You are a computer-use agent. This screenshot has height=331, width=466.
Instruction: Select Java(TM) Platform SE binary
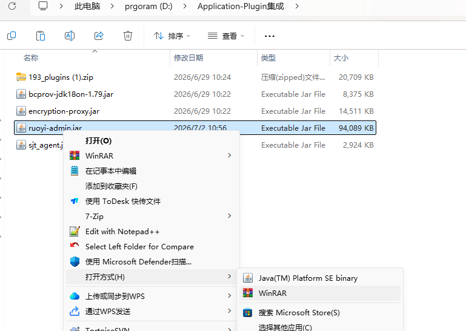(320, 278)
